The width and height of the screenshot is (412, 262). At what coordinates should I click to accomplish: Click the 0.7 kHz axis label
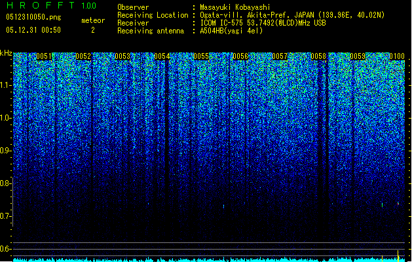(x=5, y=216)
